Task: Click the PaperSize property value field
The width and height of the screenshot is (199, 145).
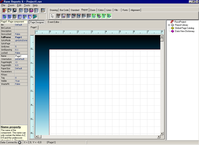Action: click(21, 68)
